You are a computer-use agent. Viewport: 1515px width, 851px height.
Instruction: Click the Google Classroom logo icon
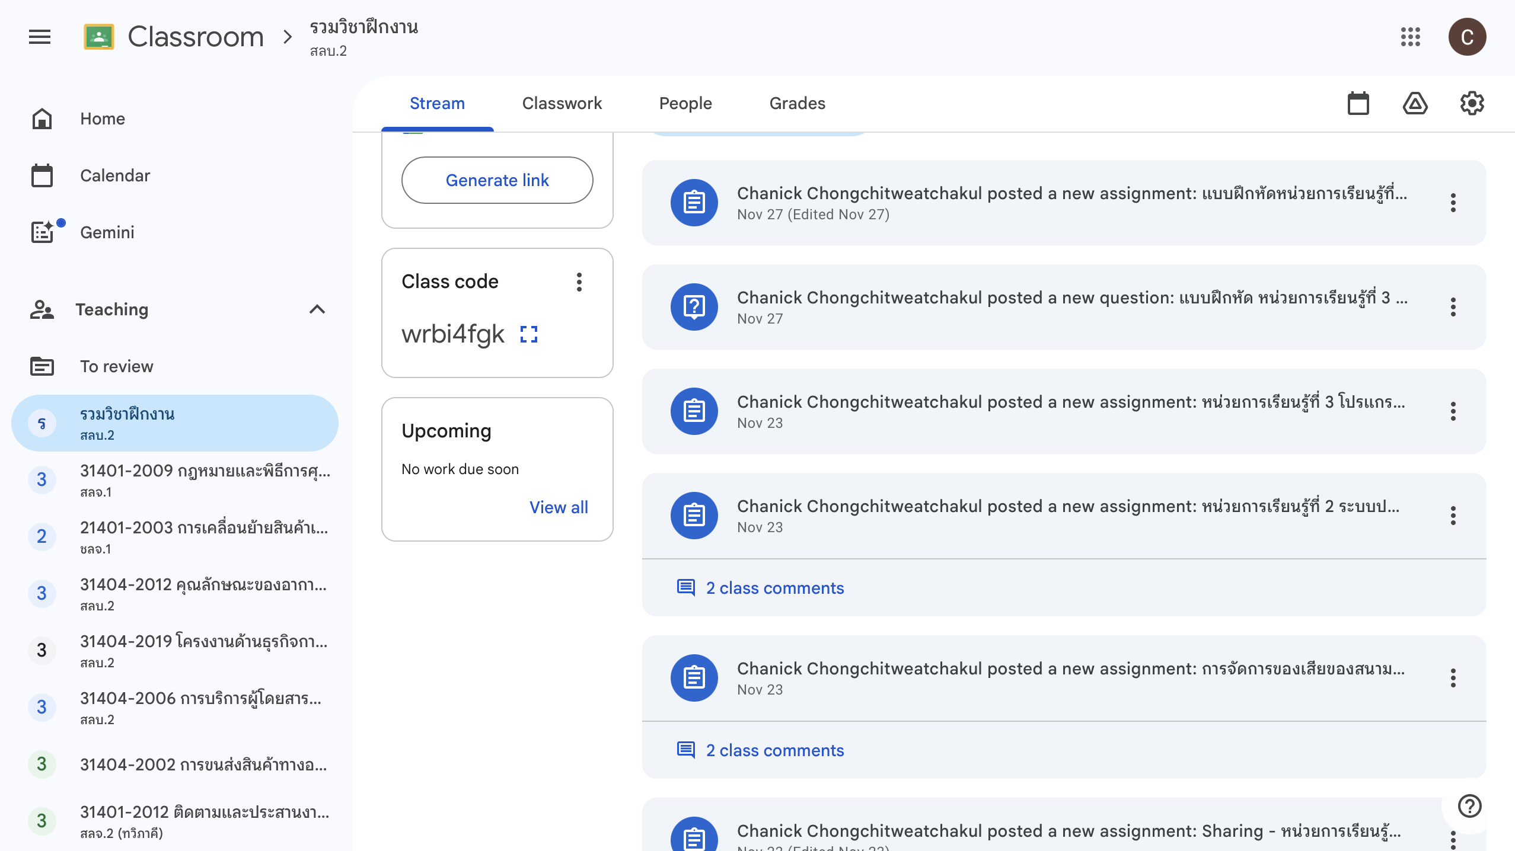pos(98,37)
